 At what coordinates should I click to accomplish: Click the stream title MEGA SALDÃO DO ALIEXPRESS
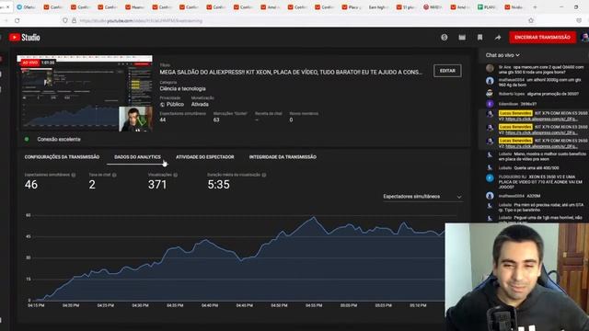click(x=291, y=72)
